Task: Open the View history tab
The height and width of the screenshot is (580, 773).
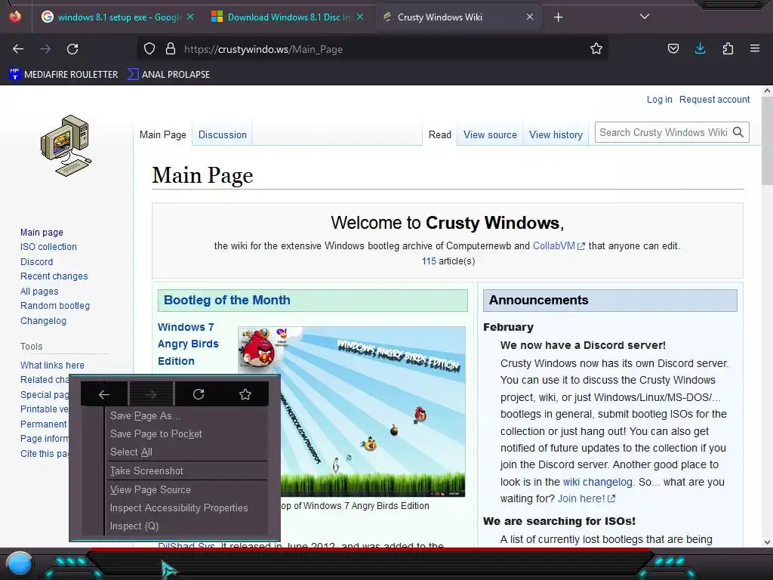Action: (556, 134)
